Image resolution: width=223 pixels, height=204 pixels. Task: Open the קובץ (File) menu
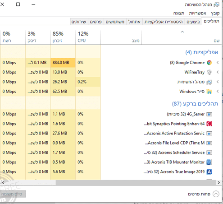tap(215, 13)
